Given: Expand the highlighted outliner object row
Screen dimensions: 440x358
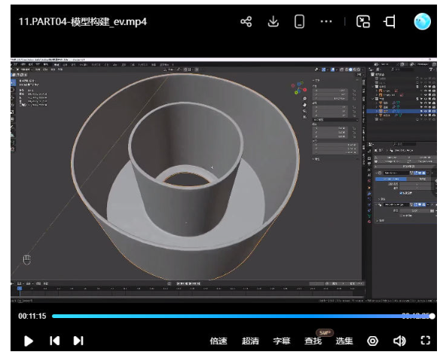Looking at the screenshot, I should pyautogui.click(x=376, y=112).
